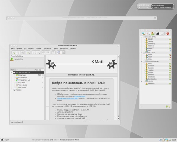Open the KDE K menu in taskbar
Screen dimensions: 177x142
pyautogui.click(x=2, y=140)
